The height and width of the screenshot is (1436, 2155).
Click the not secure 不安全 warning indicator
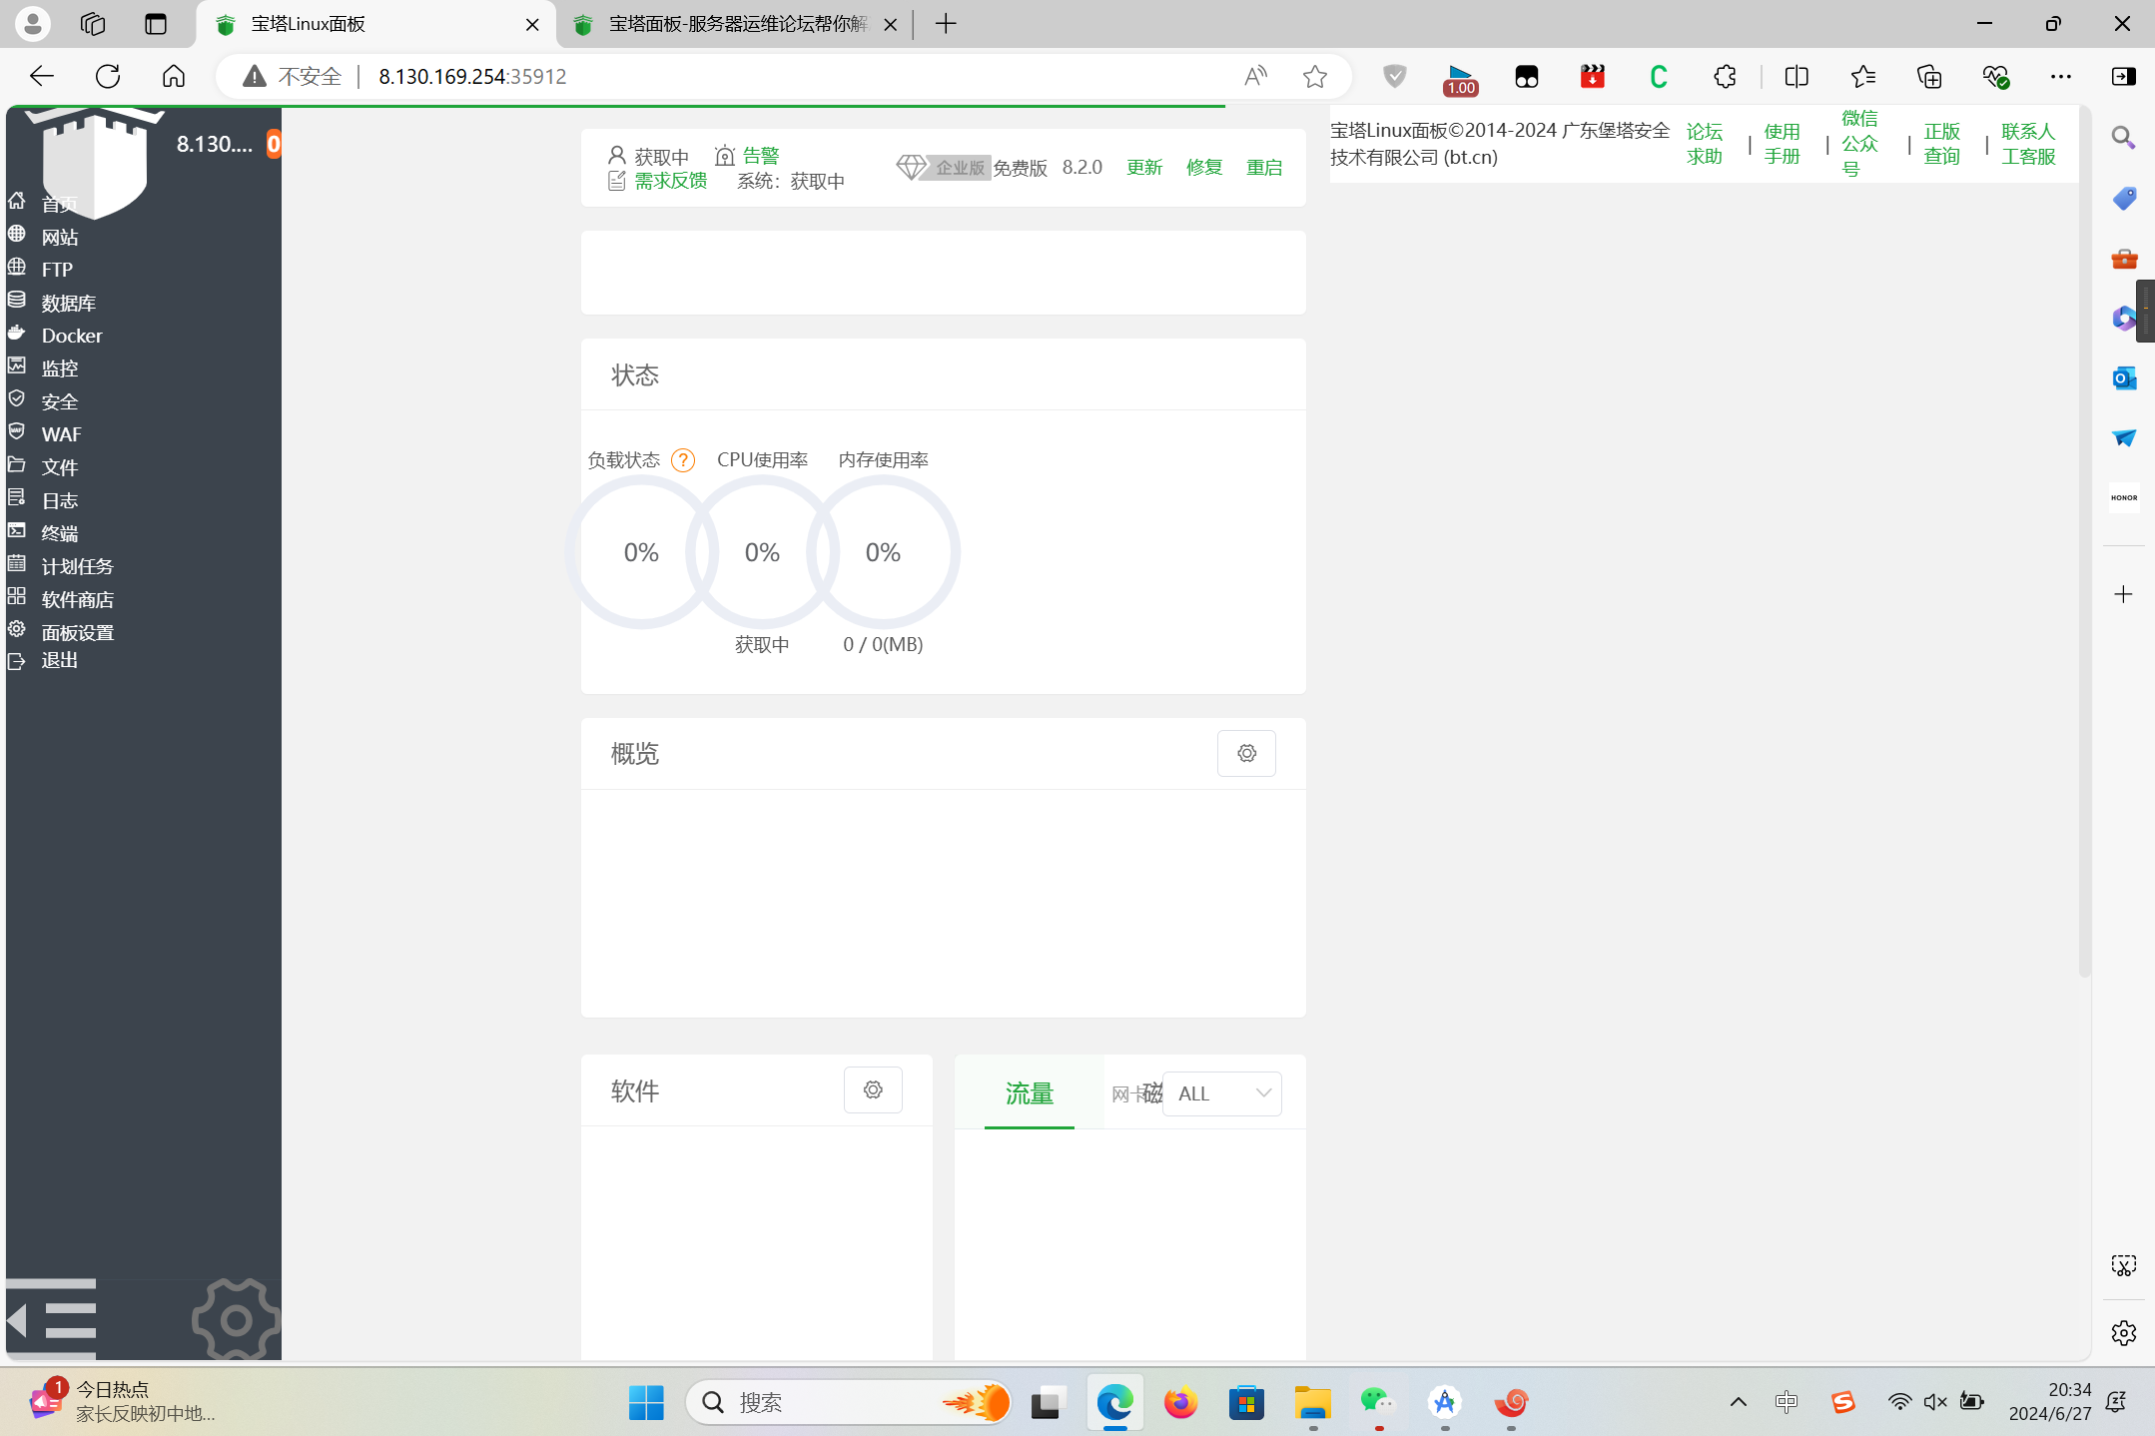[x=293, y=77]
